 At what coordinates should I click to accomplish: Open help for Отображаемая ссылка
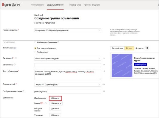23,91
